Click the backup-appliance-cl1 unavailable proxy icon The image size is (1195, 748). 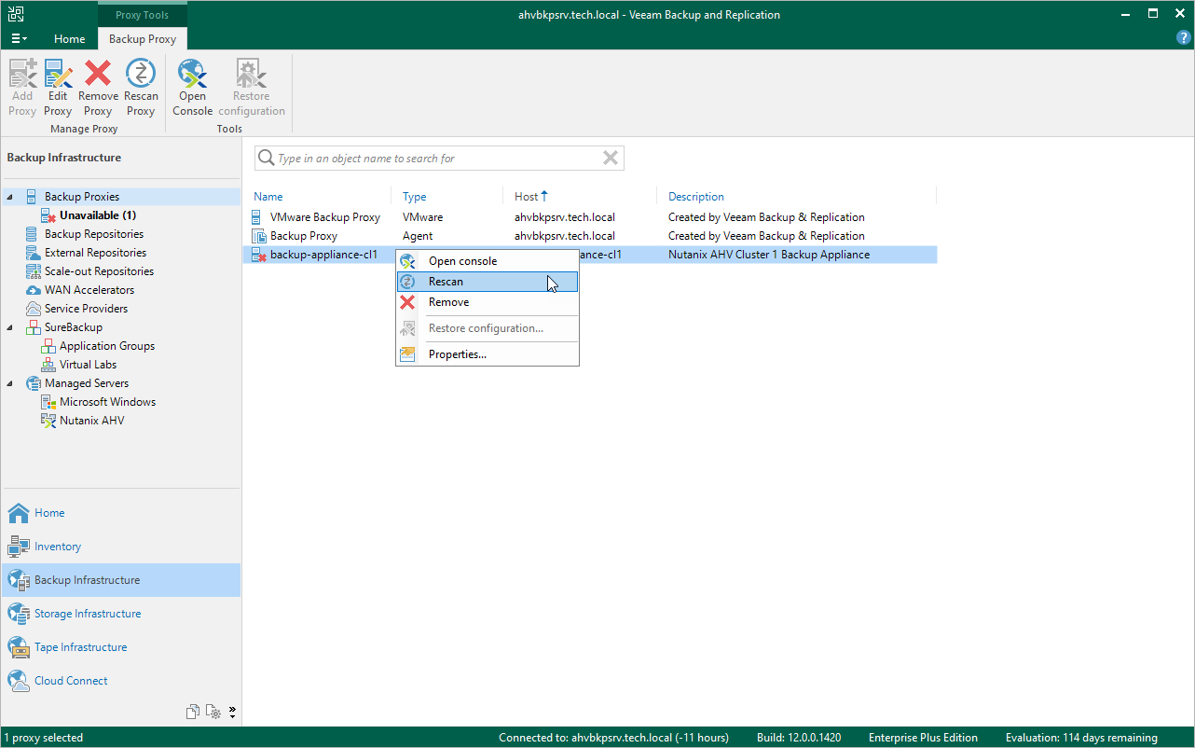point(258,255)
